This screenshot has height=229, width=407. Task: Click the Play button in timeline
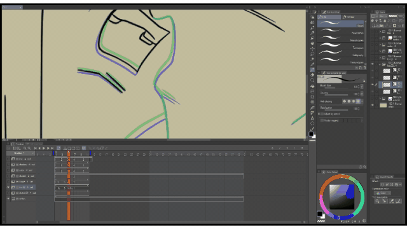tap(44, 148)
